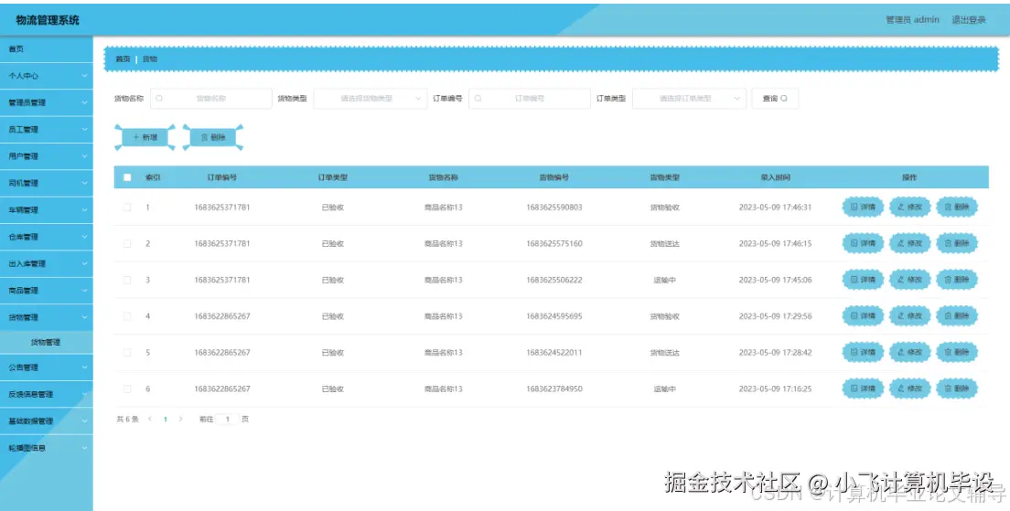The width and height of the screenshot is (1010, 511).
Task: Click 删除 on goods 1683624595695 row
Action: pos(957,316)
